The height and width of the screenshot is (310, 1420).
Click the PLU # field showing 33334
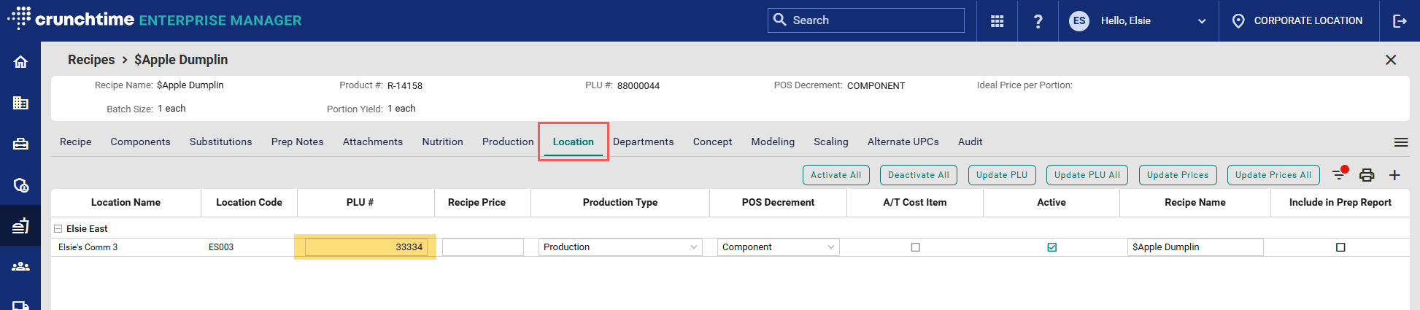[x=366, y=247]
